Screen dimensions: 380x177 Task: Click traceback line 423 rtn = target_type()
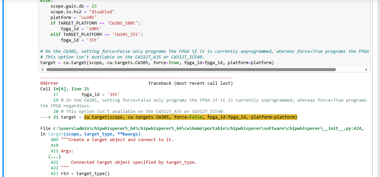(x=80, y=174)
